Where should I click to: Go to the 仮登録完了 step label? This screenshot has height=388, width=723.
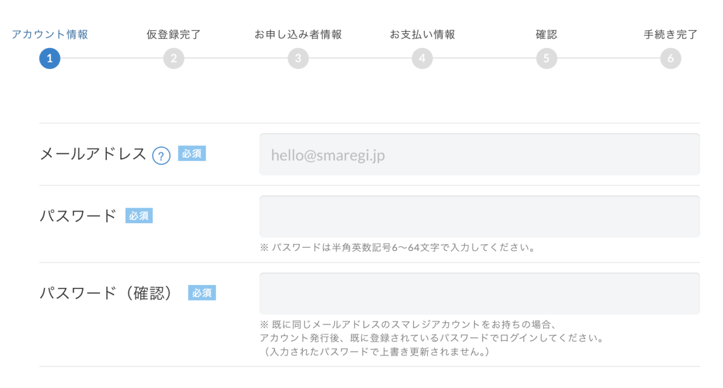[174, 35]
